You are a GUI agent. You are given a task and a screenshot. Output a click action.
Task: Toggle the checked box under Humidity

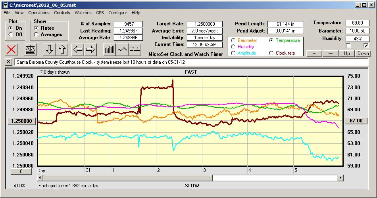tap(366, 46)
